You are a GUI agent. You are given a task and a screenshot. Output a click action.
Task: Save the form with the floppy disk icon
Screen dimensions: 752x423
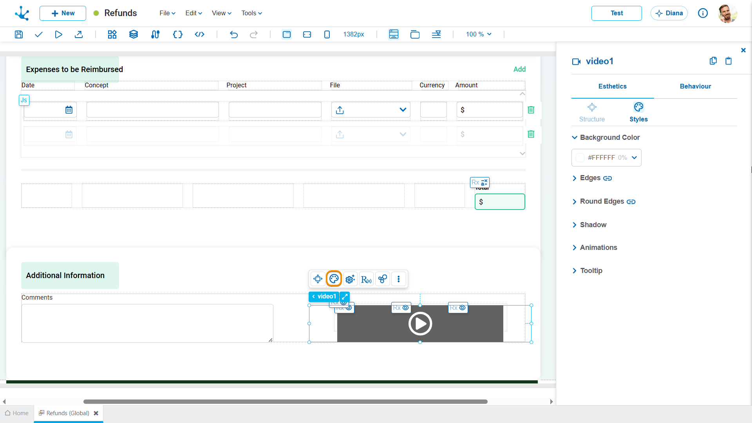click(x=18, y=34)
